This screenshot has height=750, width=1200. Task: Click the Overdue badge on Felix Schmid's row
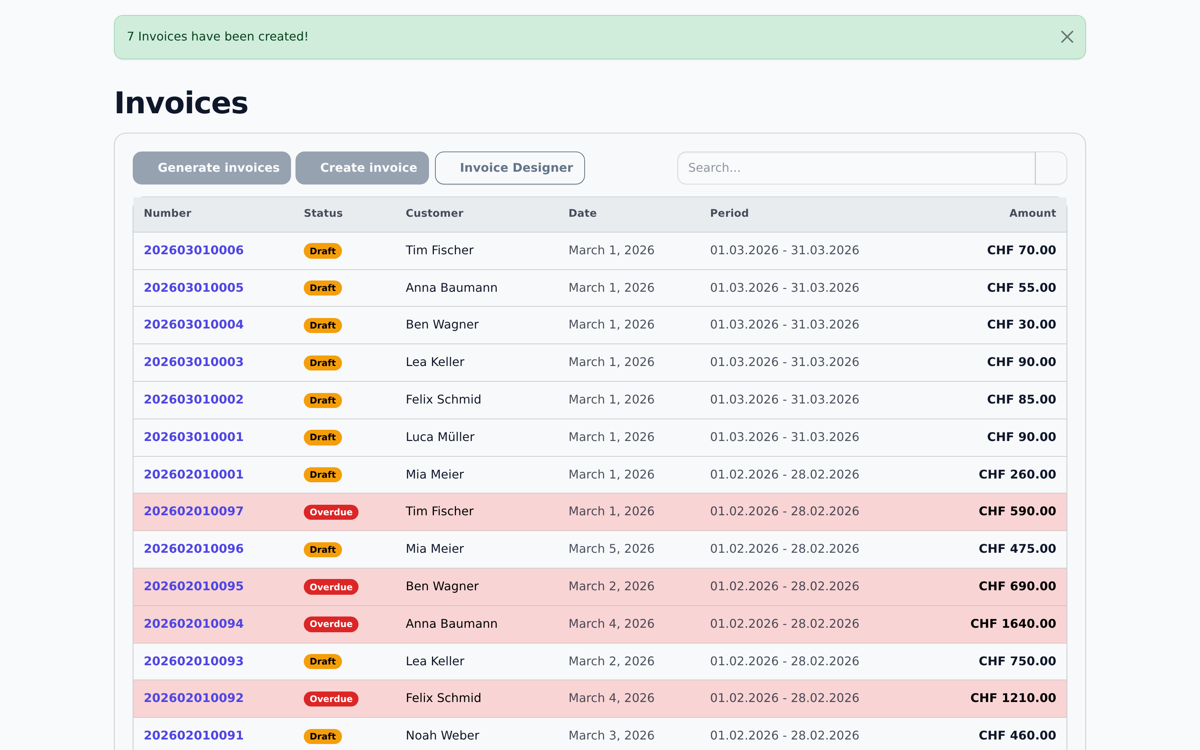click(331, 698)
